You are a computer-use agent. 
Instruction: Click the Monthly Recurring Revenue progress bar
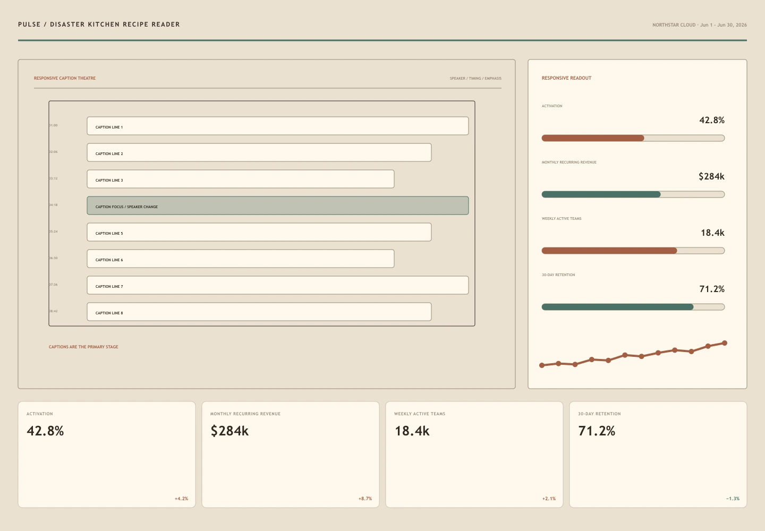click(x=633, y=194)
